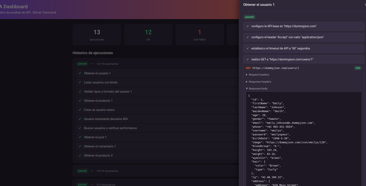The height and width of the screenshot is (186, 366).
Task: Open the 'Obtener el producto 1' scenario
Action: point(158,101)
